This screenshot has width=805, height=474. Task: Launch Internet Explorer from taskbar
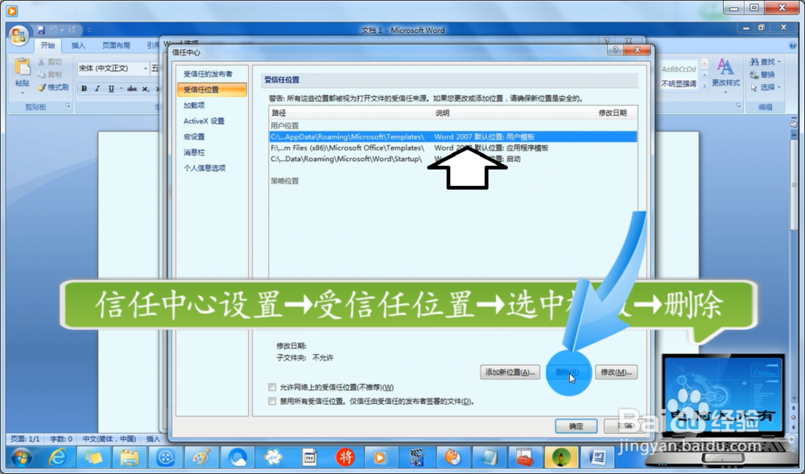[57, 458]
